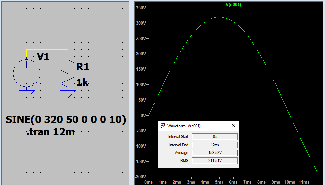Click the -200V y-axis label
Screen dimensions: 325x185
pyautogui.click(x=140, y=177)
